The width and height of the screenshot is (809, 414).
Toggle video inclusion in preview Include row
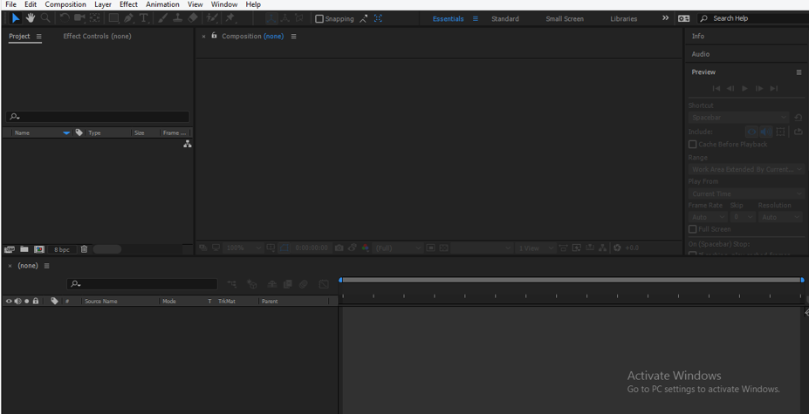click(x=751, y=132)
